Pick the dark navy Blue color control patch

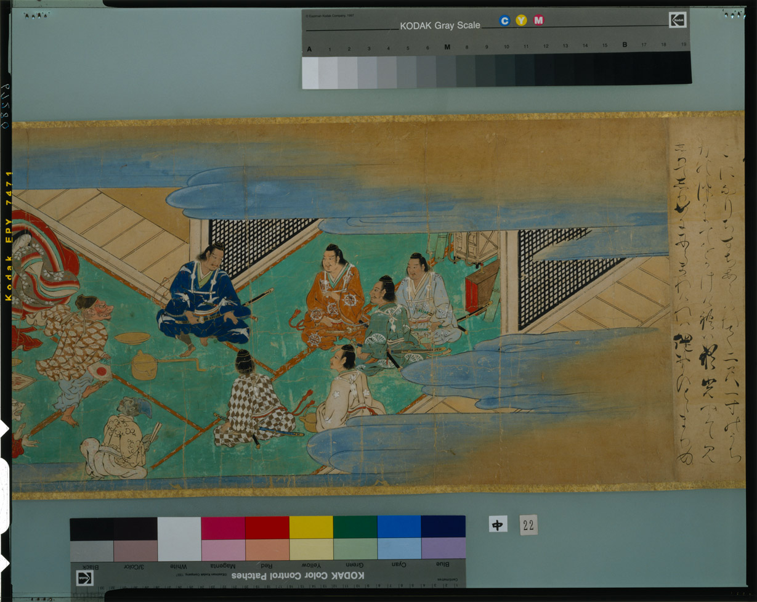(443, 527)
